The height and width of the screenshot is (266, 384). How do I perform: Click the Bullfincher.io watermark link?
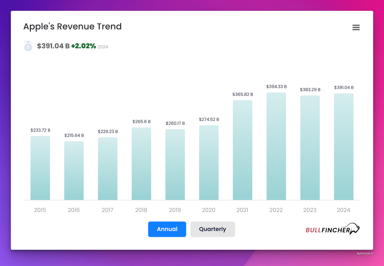click(365, 254)
